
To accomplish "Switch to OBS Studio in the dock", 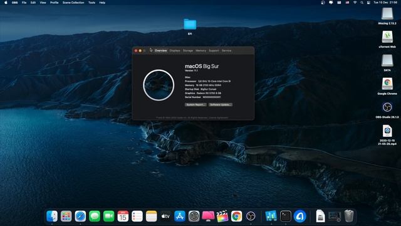I will (x=251, y=216).
